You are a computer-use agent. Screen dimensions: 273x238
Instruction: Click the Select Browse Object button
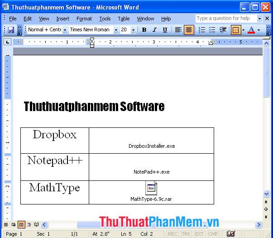pos(266,209)
